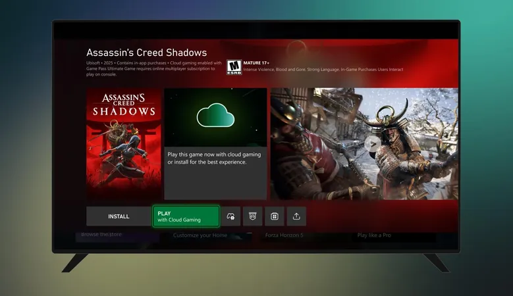Click the 'Play this game now' description text
513x296 pixels.
[x=215, y=157]
